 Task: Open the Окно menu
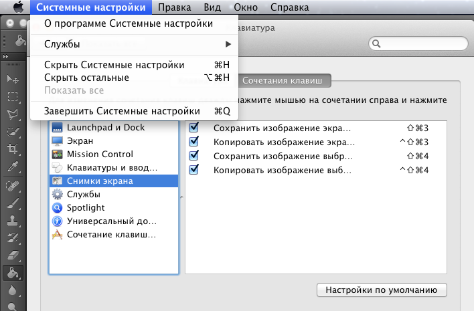pos(246,7)
